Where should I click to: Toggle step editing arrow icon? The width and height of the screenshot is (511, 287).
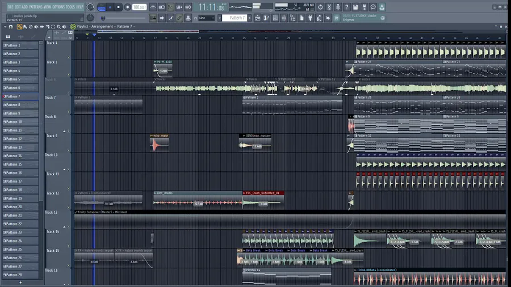[162, 18]
